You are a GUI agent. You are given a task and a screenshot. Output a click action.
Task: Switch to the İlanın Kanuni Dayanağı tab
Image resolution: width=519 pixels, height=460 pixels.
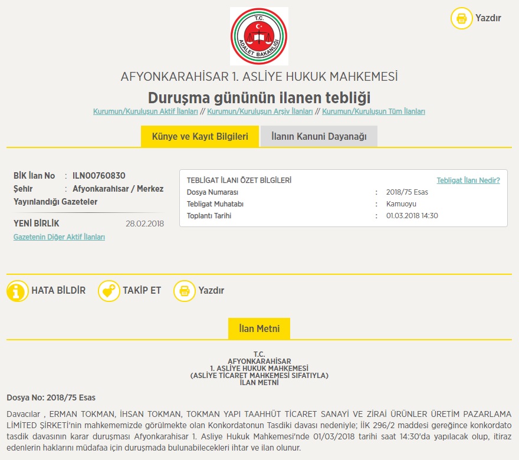pos(318,136)
